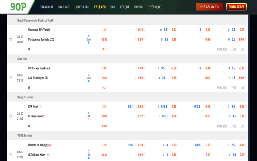This screenshot has width=257, height=161.
Task: Click 12.50 odds for Portuguesa Santista
Action: click(104, 39)
